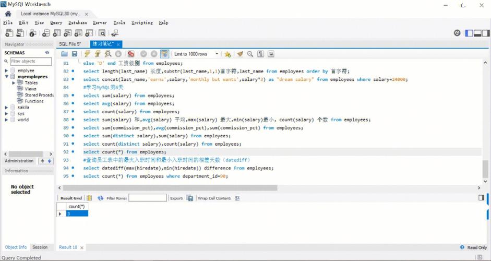The image size is (491, 261).
Task: Create new function toolbar icon
Action: (x=89, y=33)
